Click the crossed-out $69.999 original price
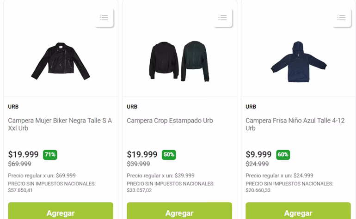The height and width of the screenshot is (219, 356). click(20, 164)
